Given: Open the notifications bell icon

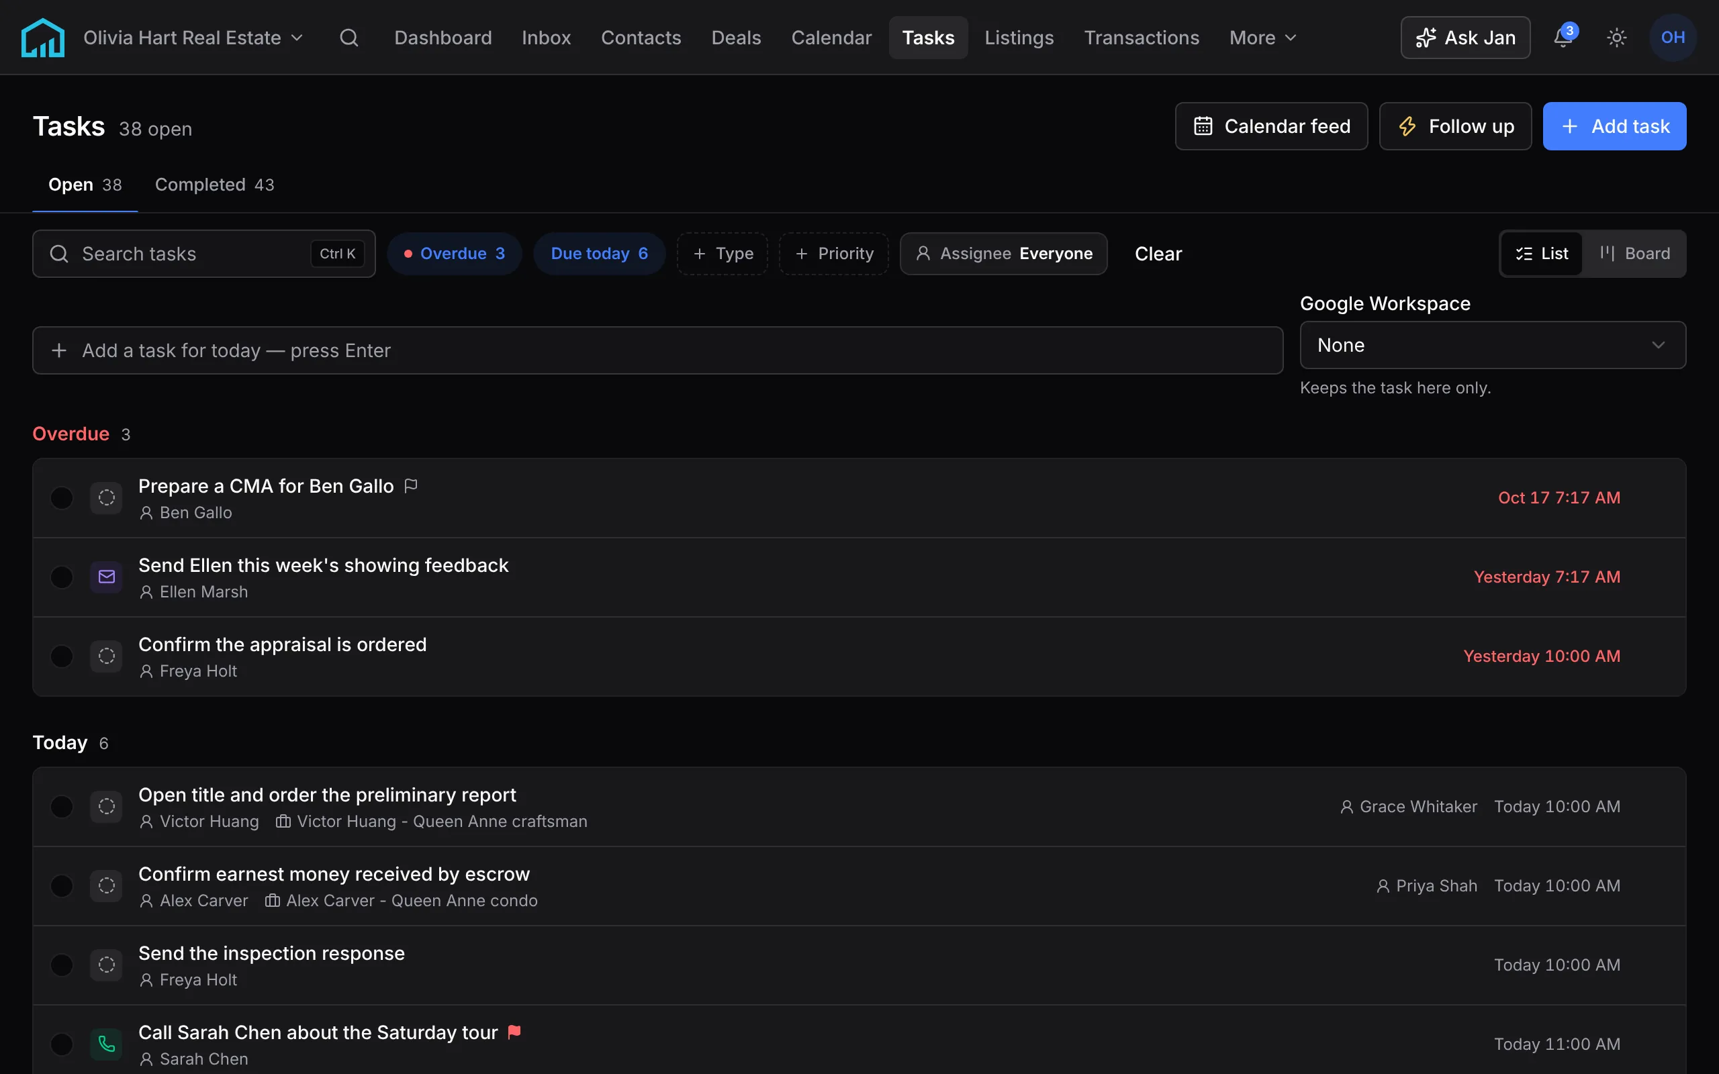Looking at the screenshot, I should click(x=1563, y=38).
